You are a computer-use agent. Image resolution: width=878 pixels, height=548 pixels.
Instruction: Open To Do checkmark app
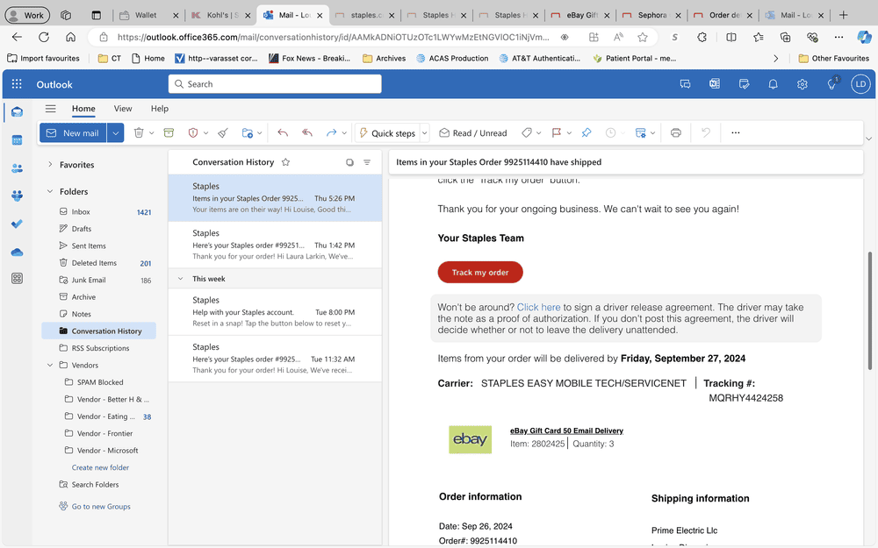17,224
